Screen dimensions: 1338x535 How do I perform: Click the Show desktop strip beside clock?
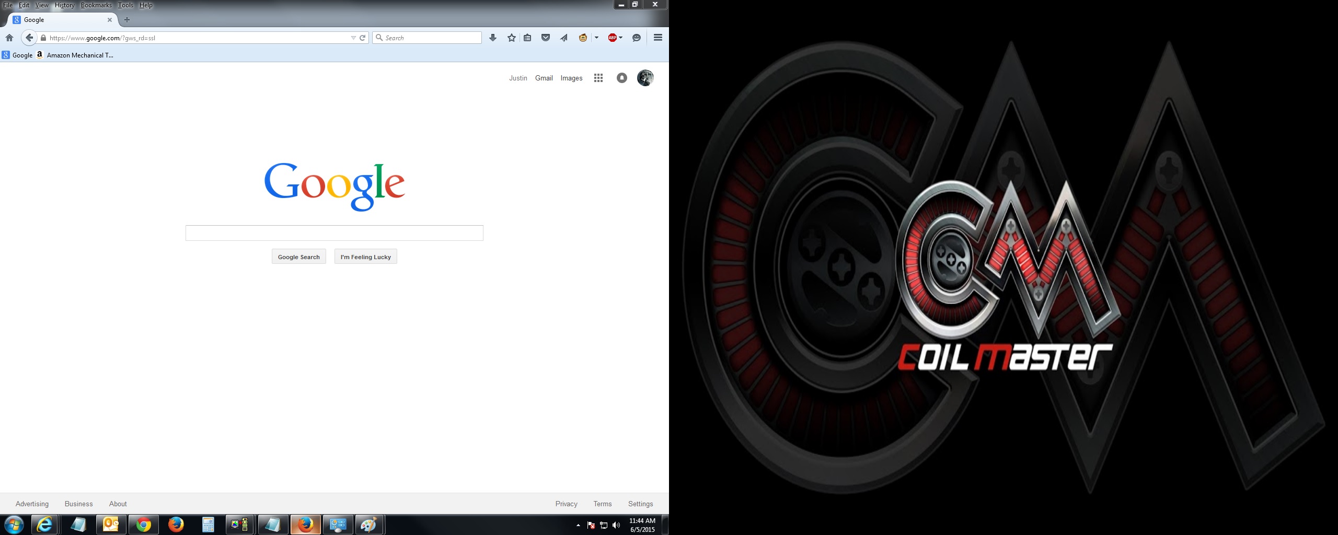pos(665,525)
